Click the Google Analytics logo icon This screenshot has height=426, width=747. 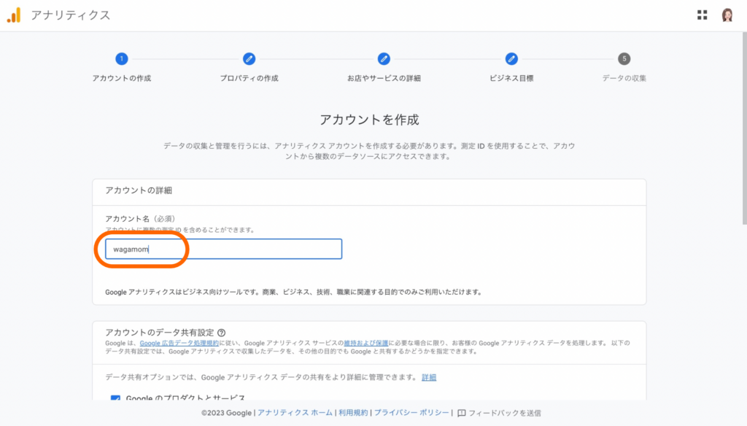(14, 15)
